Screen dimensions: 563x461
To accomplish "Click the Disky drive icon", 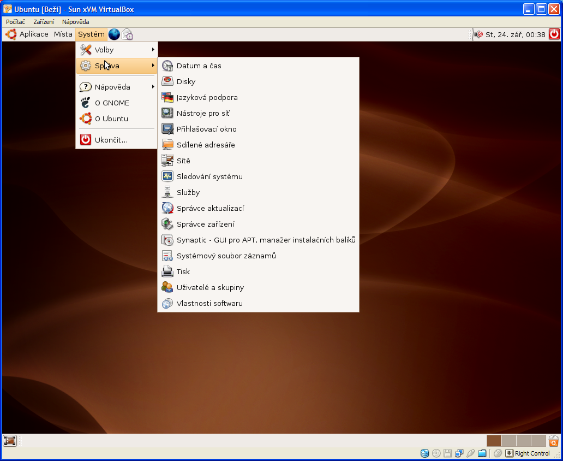I will (167, 81).
